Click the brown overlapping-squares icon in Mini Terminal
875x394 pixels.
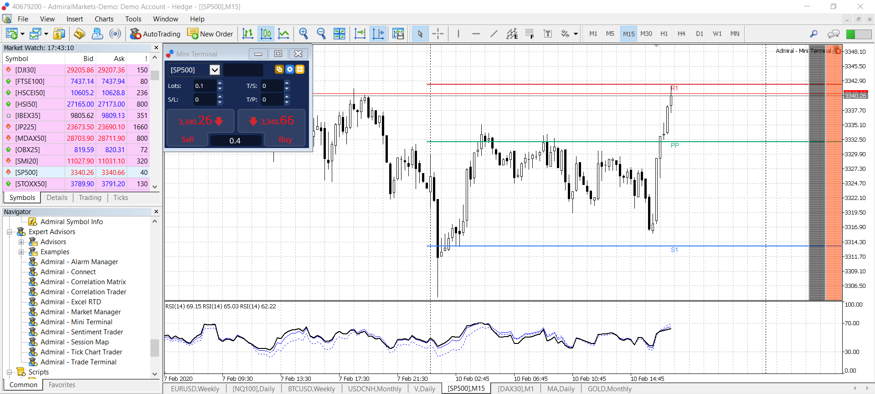coord(279,69)
